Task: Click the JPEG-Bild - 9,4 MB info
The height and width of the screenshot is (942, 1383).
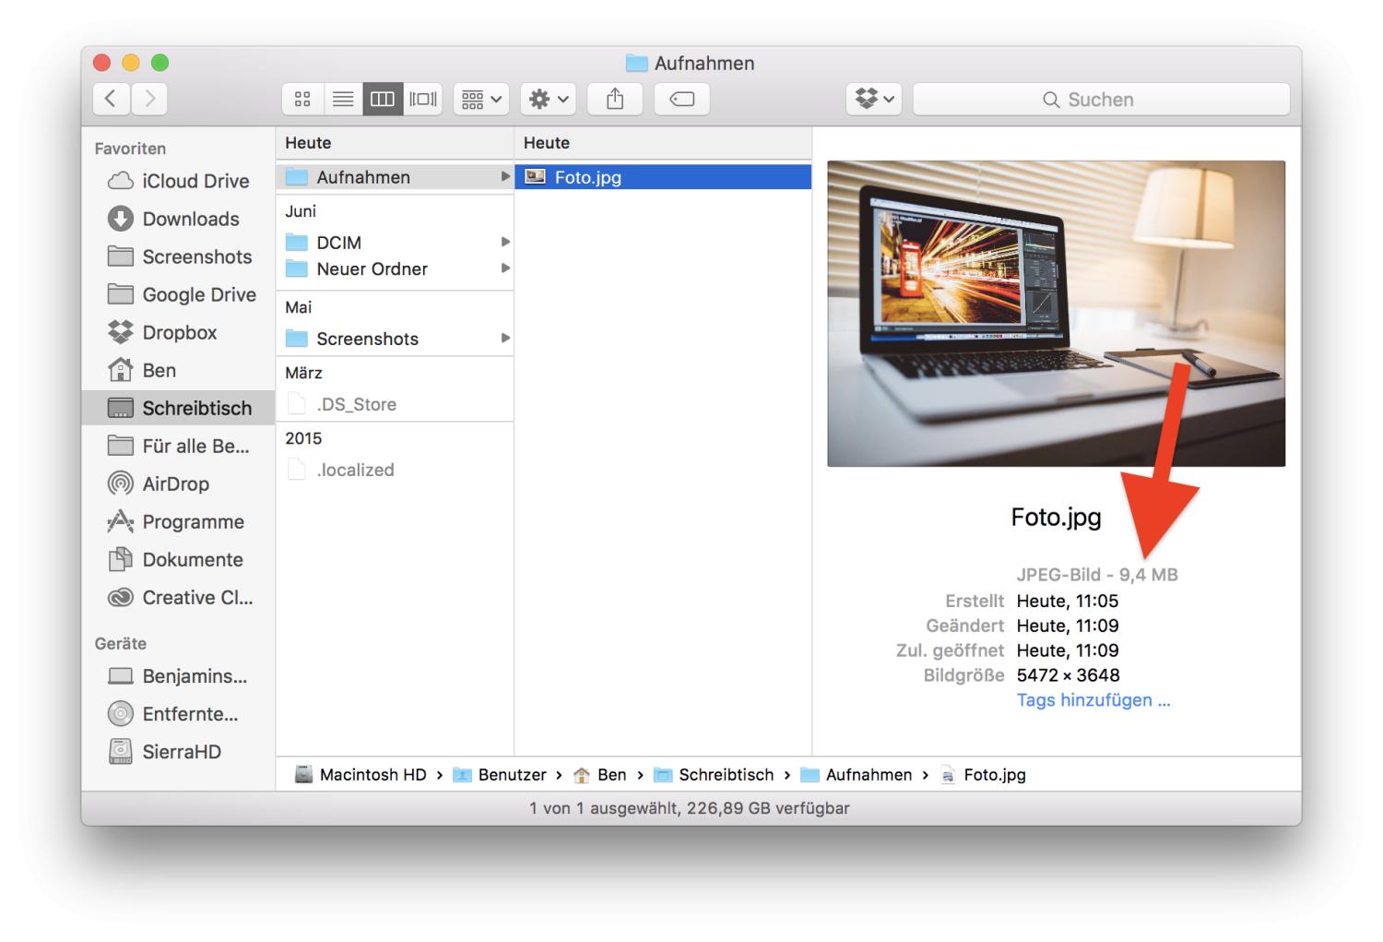Action: [x=1097, y=575]
